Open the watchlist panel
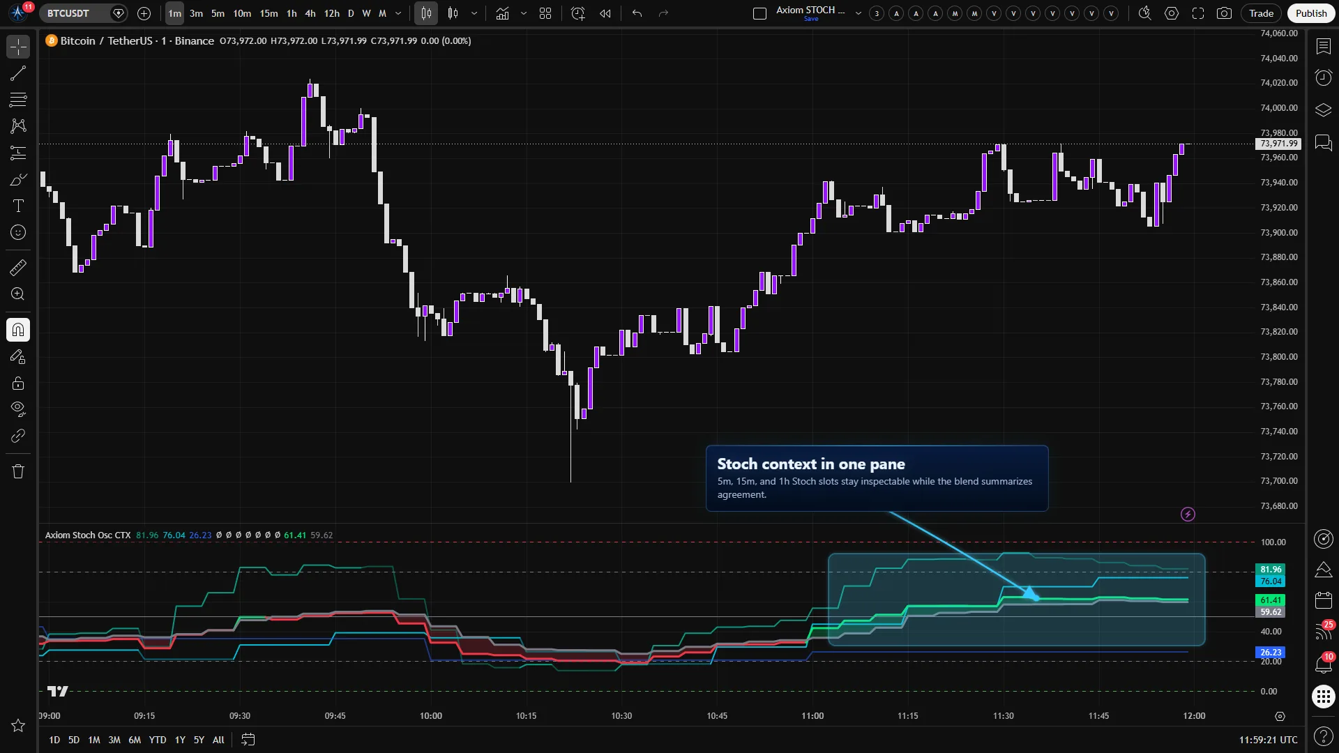The width and height of the screenshot is (1339, 753). [1323, 46]
